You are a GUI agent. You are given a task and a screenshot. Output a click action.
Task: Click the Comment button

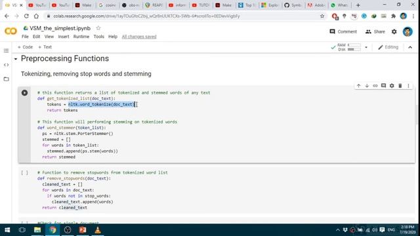343,31
